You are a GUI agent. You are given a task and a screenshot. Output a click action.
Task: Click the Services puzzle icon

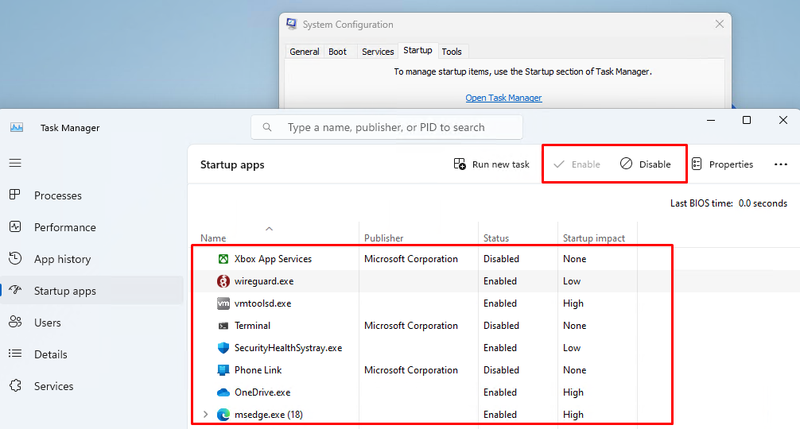pyautogui.click(x=15, y=385)
